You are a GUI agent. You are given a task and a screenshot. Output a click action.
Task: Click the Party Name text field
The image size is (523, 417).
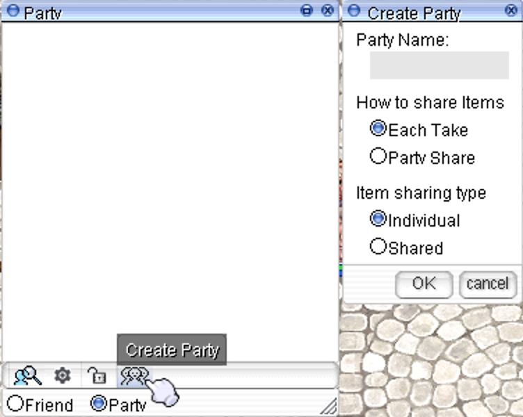[439, 65]
